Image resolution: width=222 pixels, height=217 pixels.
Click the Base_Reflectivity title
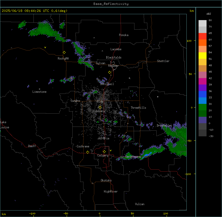tap(111, 4)
